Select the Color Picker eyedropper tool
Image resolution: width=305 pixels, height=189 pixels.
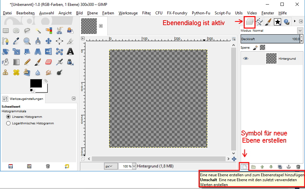[x=16, y=41]
